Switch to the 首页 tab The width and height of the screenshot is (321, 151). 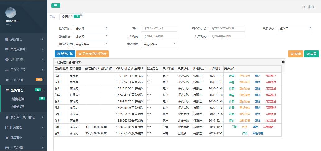(x=53, y=17)
